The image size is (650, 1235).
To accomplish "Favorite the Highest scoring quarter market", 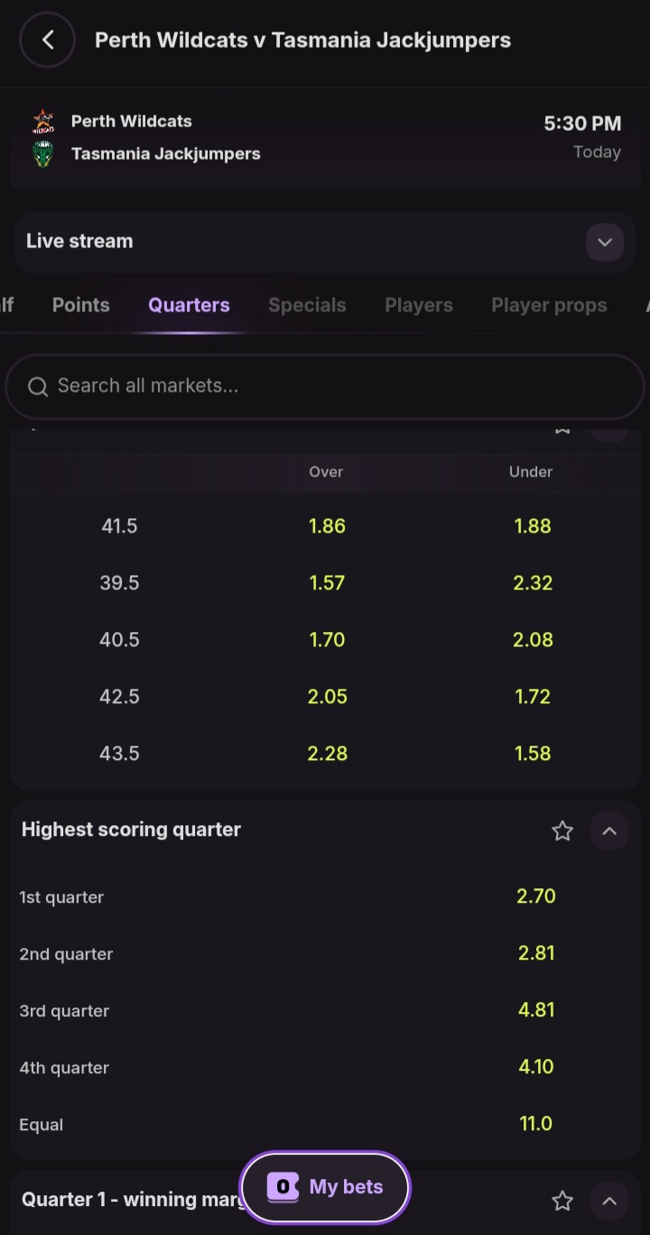I will click(x=562, y=831).
